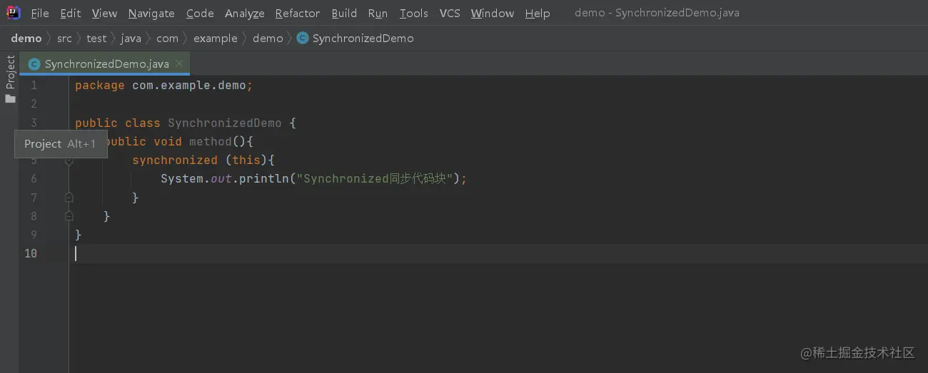Viewport: 928px width, 373px height.
Task: Click the 'out' field on line 6
Action: (221, 178)
